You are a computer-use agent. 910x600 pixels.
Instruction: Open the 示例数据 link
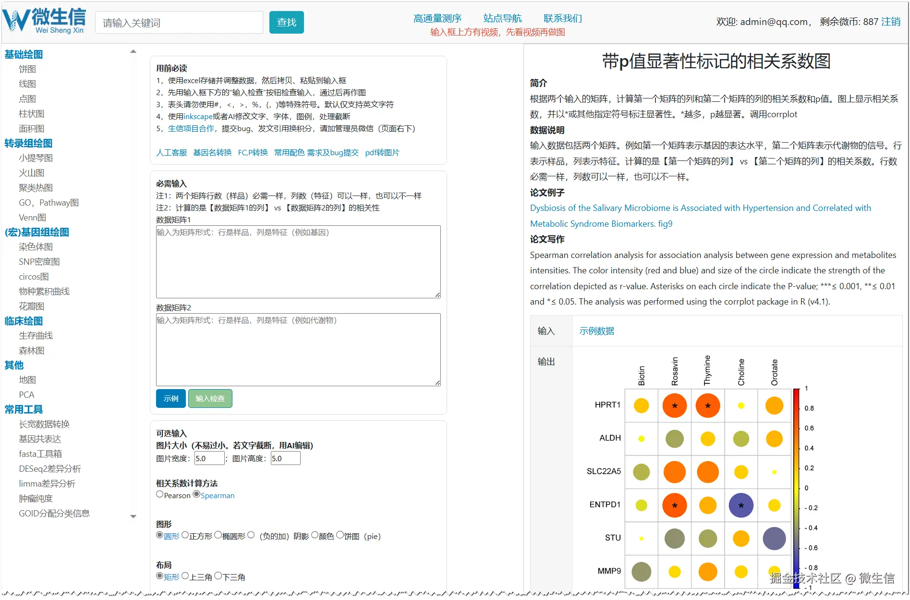point(597,331)
